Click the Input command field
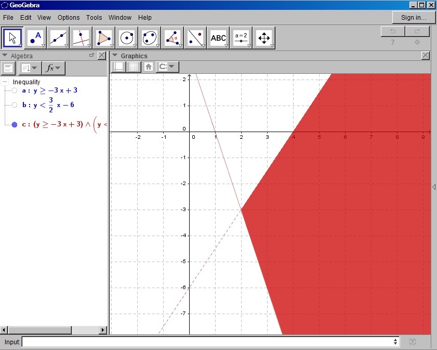 click(x=208, y=342)
